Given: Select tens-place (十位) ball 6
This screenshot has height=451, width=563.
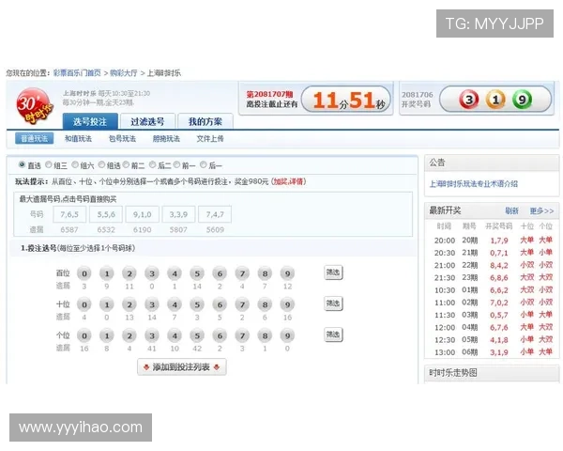Looking at the screenshot, I should pyautogui.click(x=220, y=304).
